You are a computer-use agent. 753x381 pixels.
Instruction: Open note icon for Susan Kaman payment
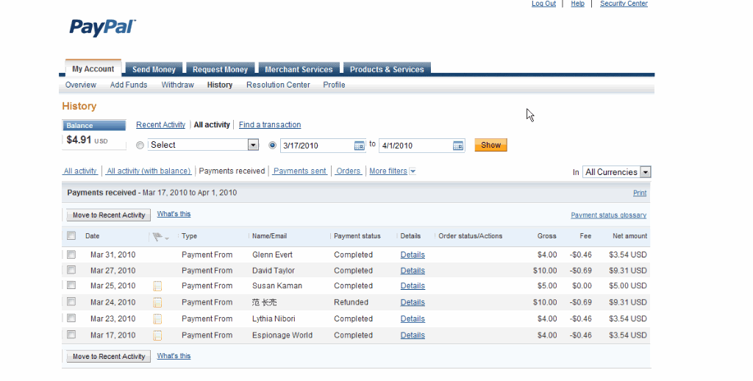tap(157, 286)
